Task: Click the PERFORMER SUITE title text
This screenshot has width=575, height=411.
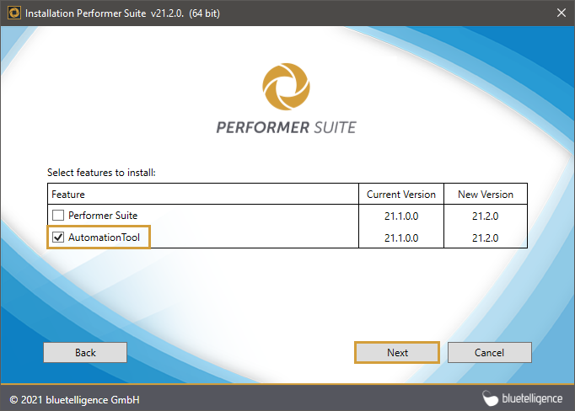Action: pyautogui.click(x=287, y=128)
